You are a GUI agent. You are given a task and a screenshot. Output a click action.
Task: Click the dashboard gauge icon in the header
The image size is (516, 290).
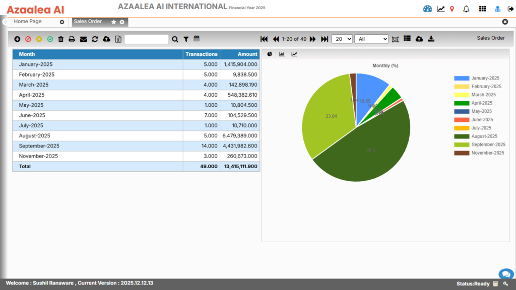point(427,8)
